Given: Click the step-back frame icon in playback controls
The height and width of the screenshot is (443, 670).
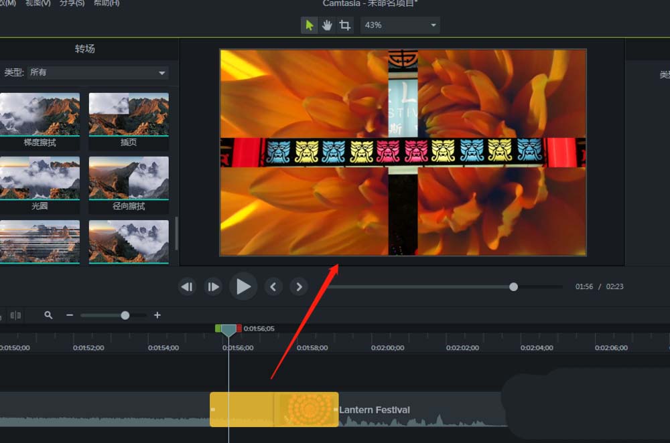Looking at the screenshot, I should [x=187, y=286].
